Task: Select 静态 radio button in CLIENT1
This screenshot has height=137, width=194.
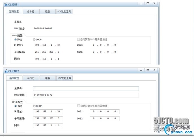Action: [15, 39]
